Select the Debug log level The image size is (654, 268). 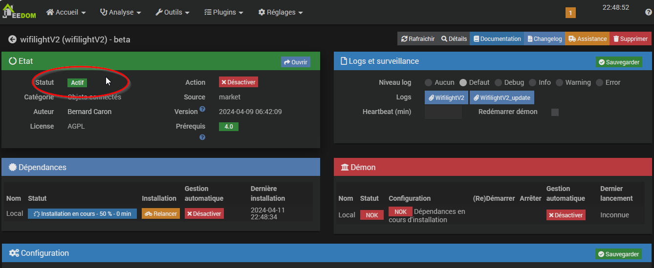click(498, 83)
